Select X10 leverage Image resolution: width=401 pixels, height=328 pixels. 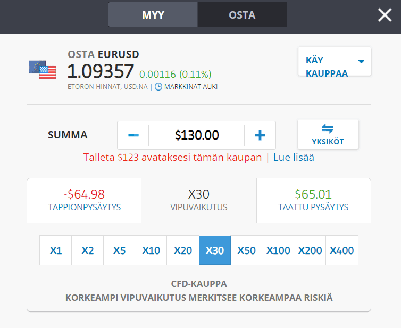(x=151, y=250)
